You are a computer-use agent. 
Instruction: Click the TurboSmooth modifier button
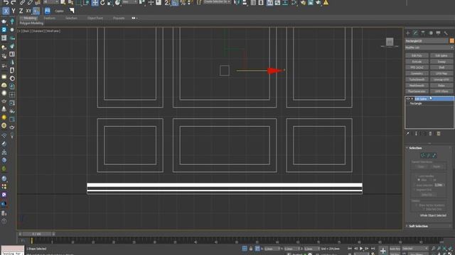pos(417,79)
